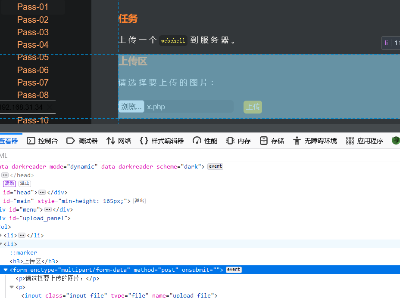
Task: Click the scroll (滚动) badge
Action: coord(9,184)
